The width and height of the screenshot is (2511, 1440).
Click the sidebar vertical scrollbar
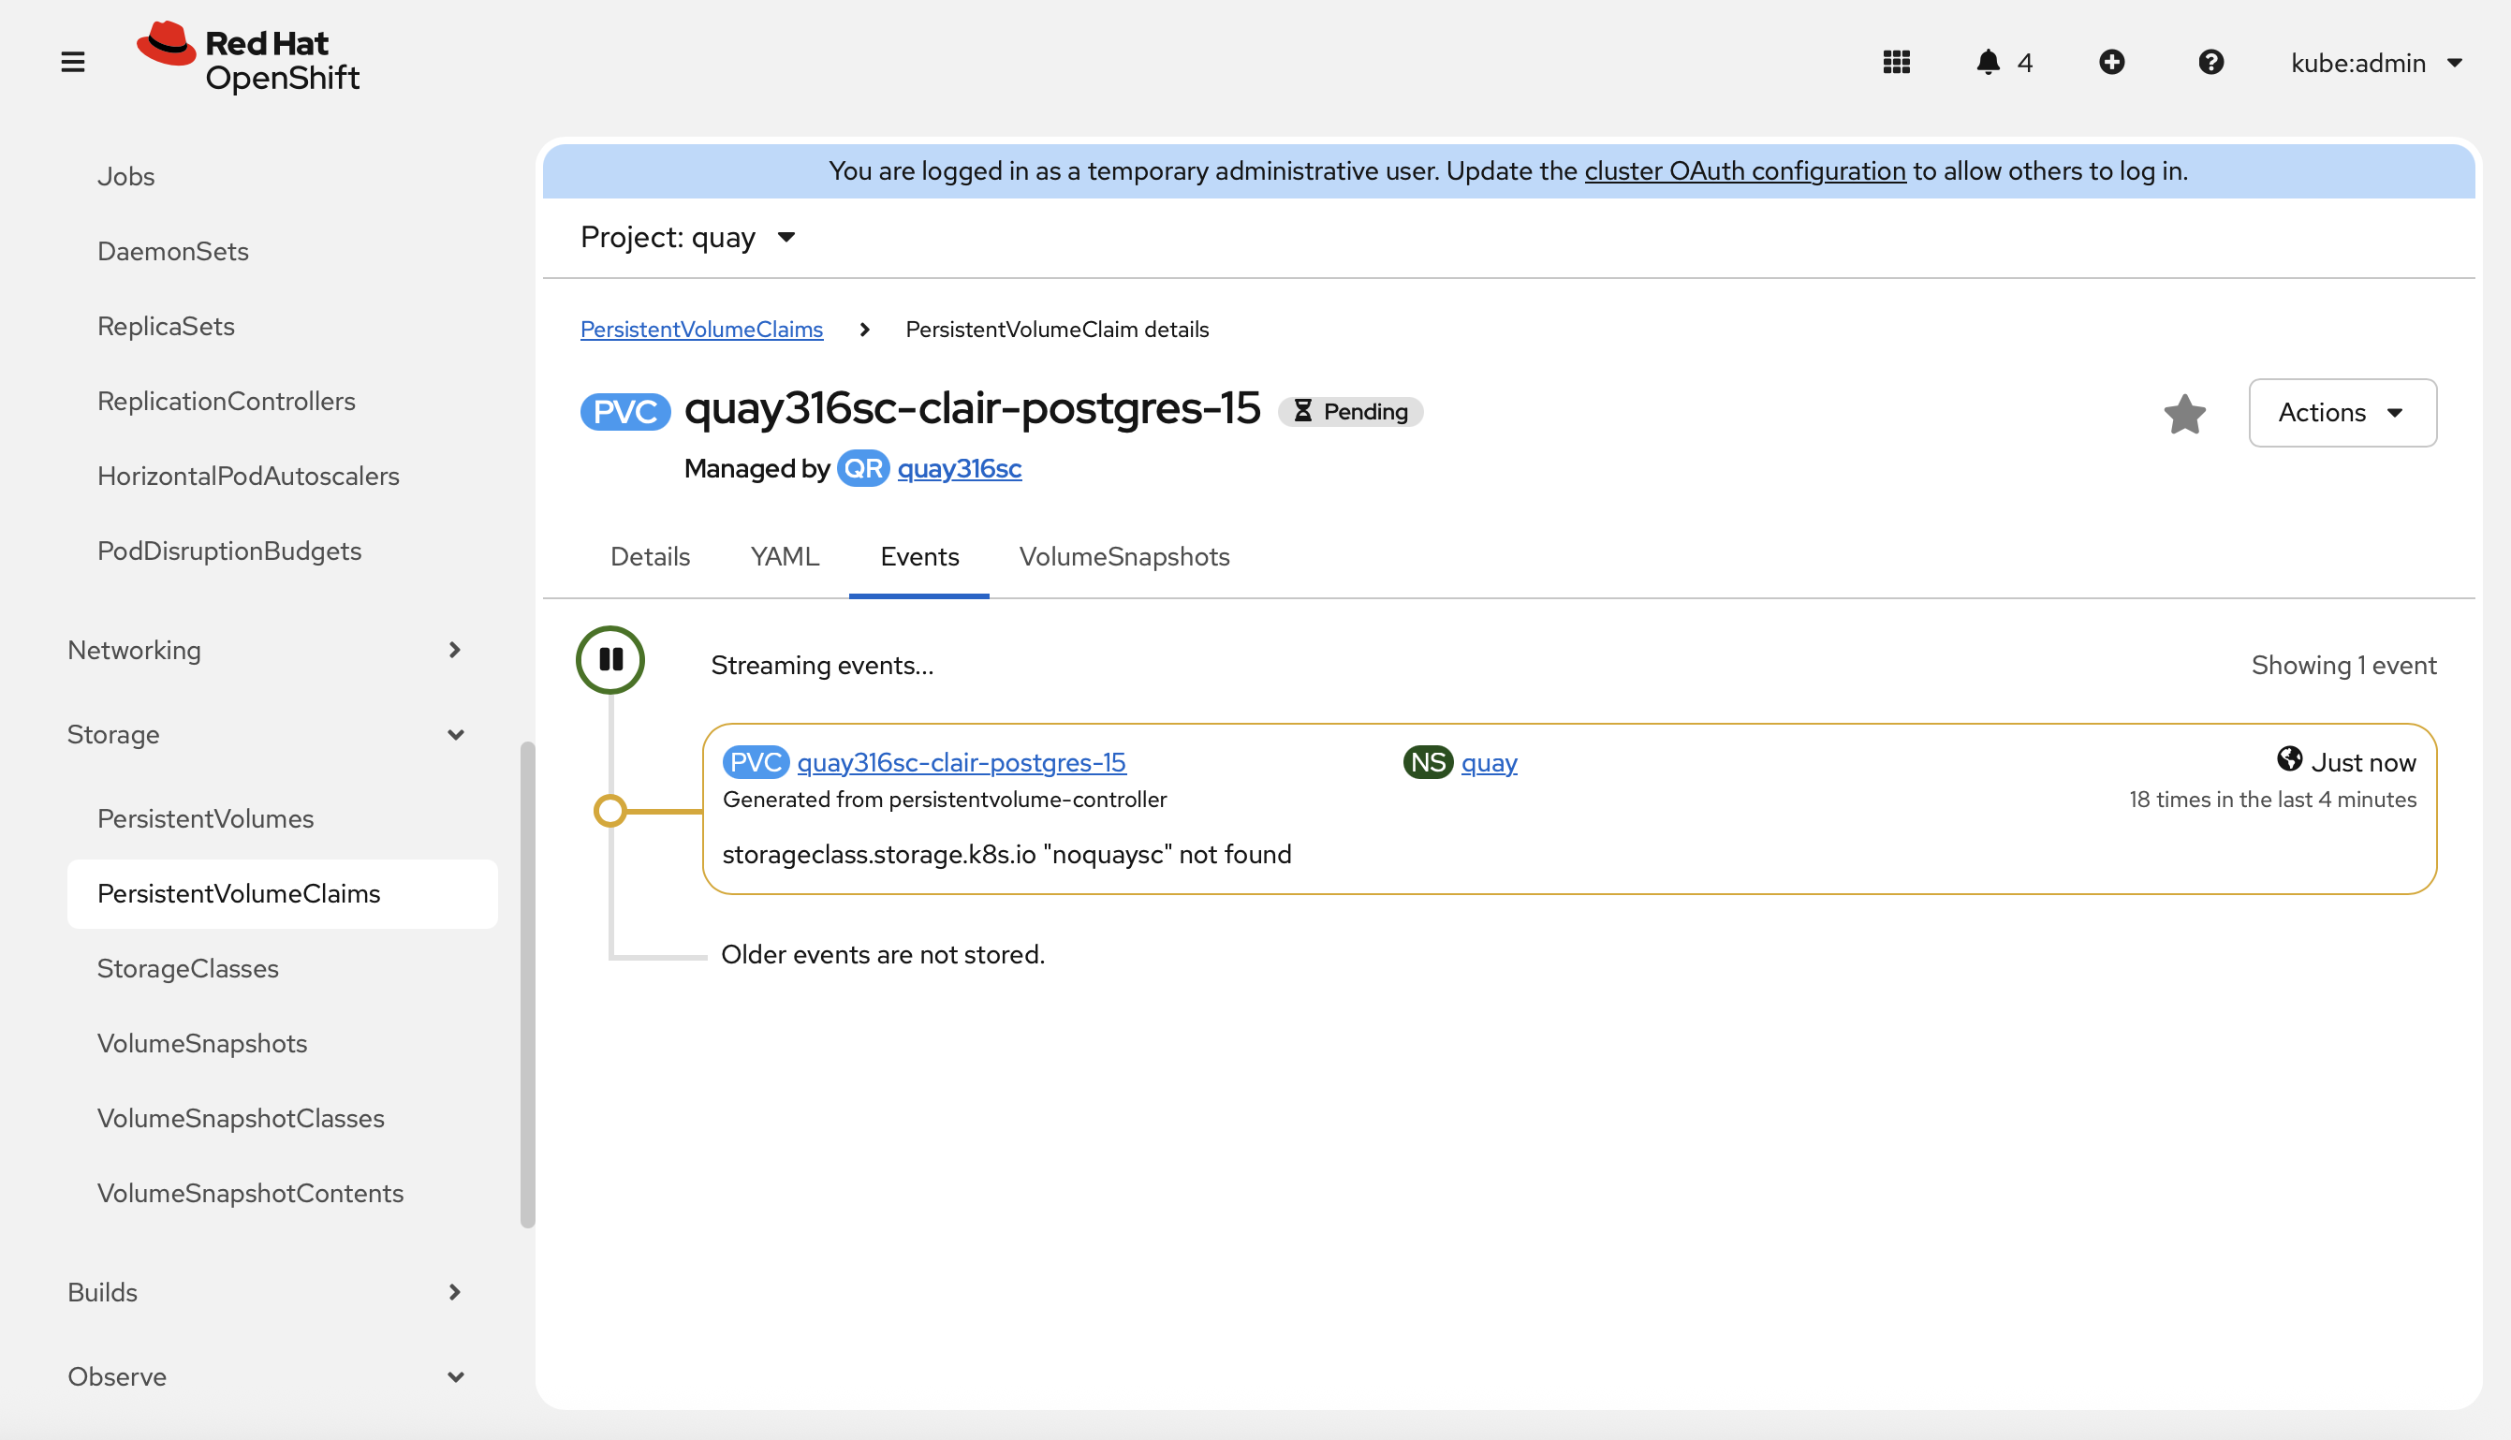tap(527, 984)
